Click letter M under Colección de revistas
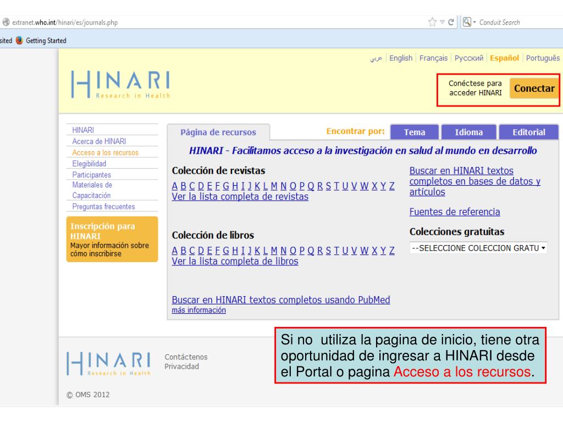This screenshot has width=563, height=422. tap(274, 186)
